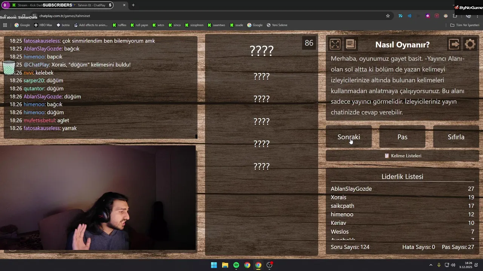Open Add effects to anim... bookmark
The width and height of the screenshot is (483, 271).
[91, 25]
